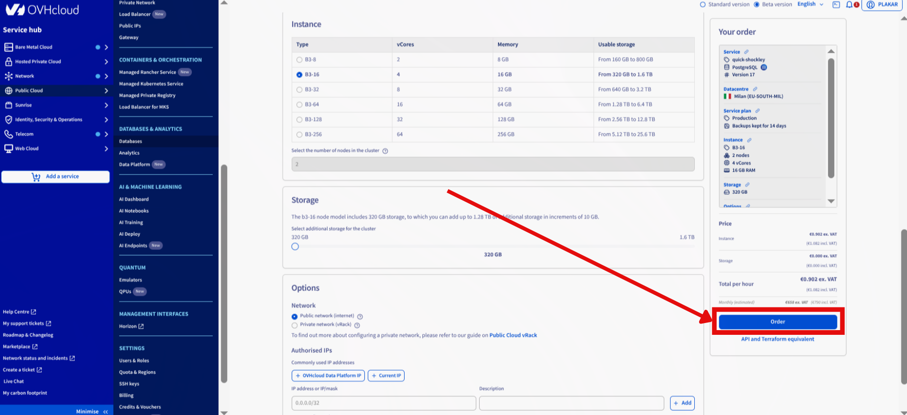Screen dimensions: 907x415
Task: Select the B3-128 instance type
Action: pyautogui.click(x=299, y=120)
